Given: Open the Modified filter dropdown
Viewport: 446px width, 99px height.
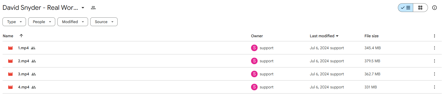Looking at the screenshot, I should pyautogui.click(x=73, y=22).
